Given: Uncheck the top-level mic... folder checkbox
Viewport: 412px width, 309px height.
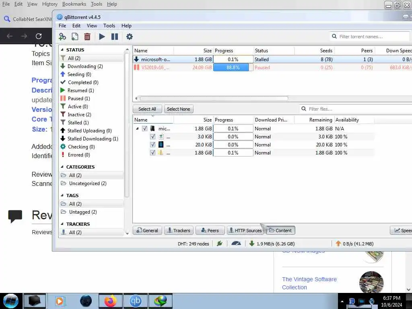Looking at the screenshot, I should [x=144, y=128].
